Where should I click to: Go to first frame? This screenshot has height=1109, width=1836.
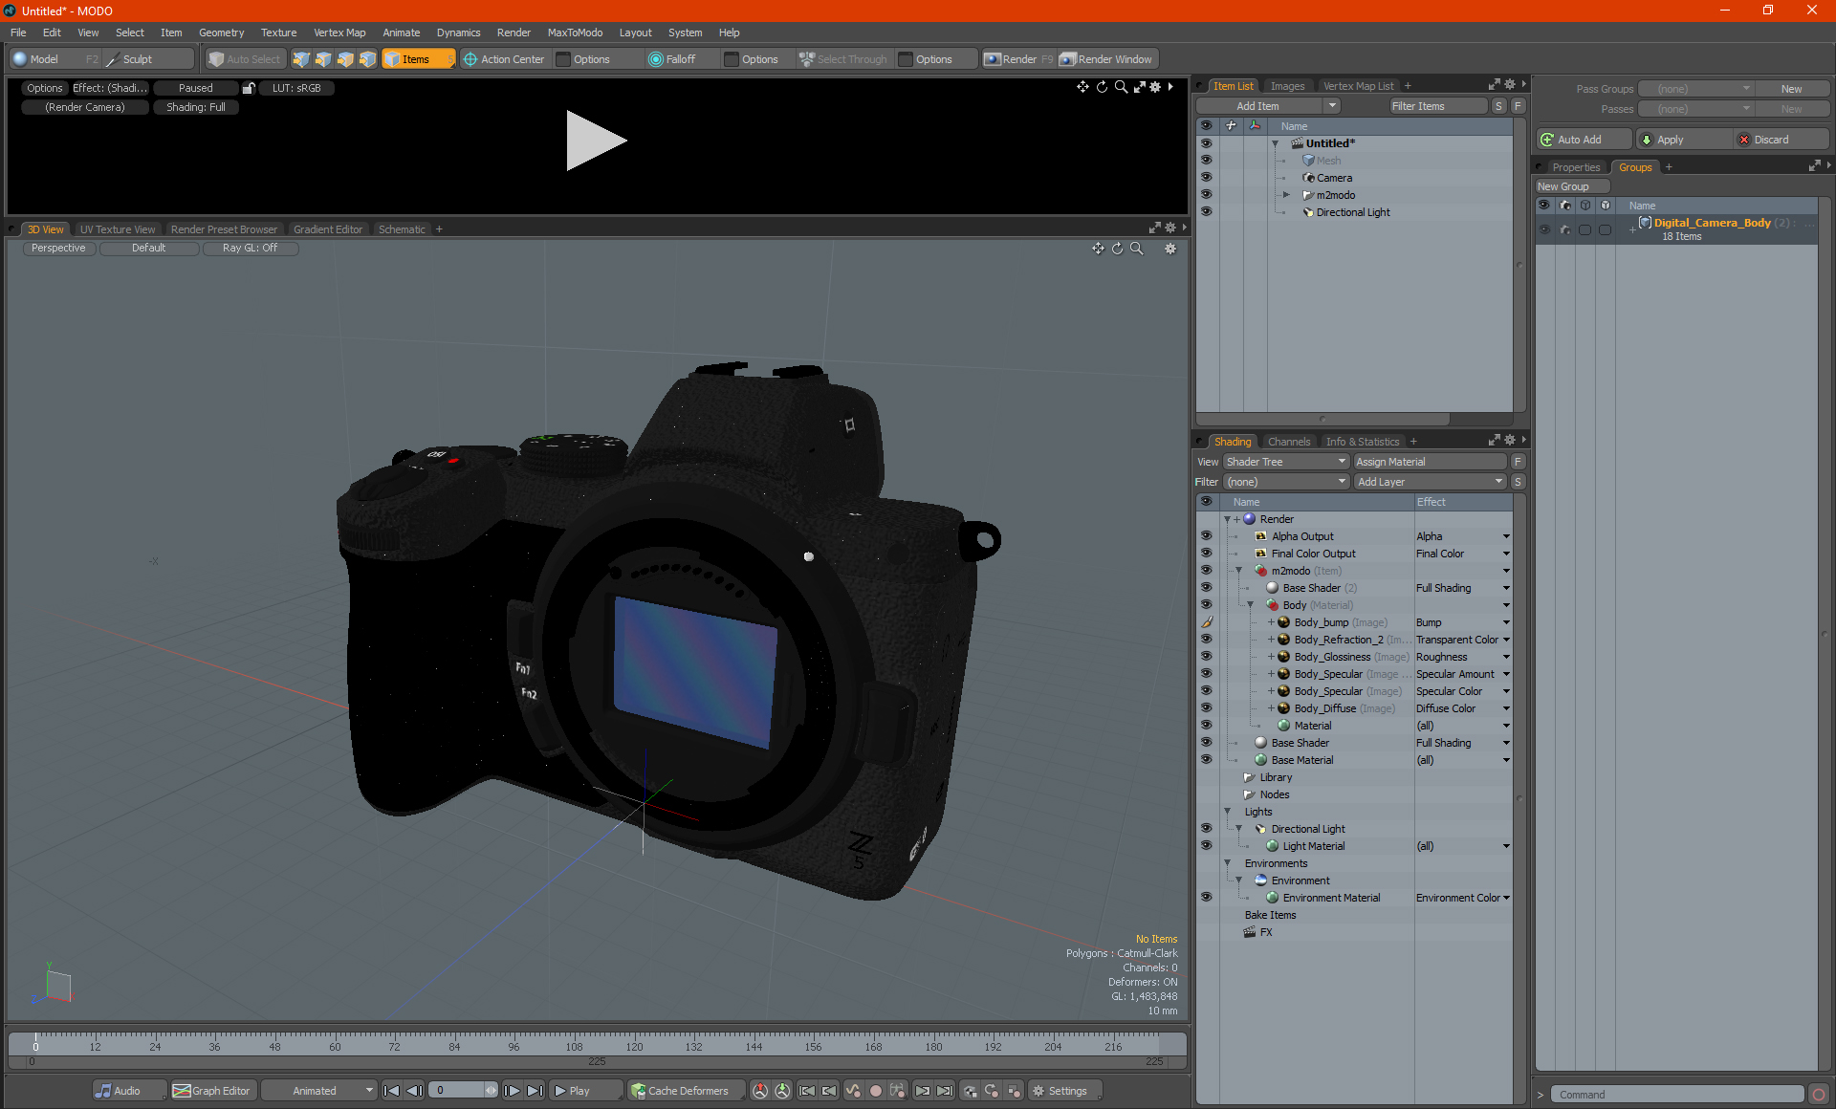click(391, 1091)
